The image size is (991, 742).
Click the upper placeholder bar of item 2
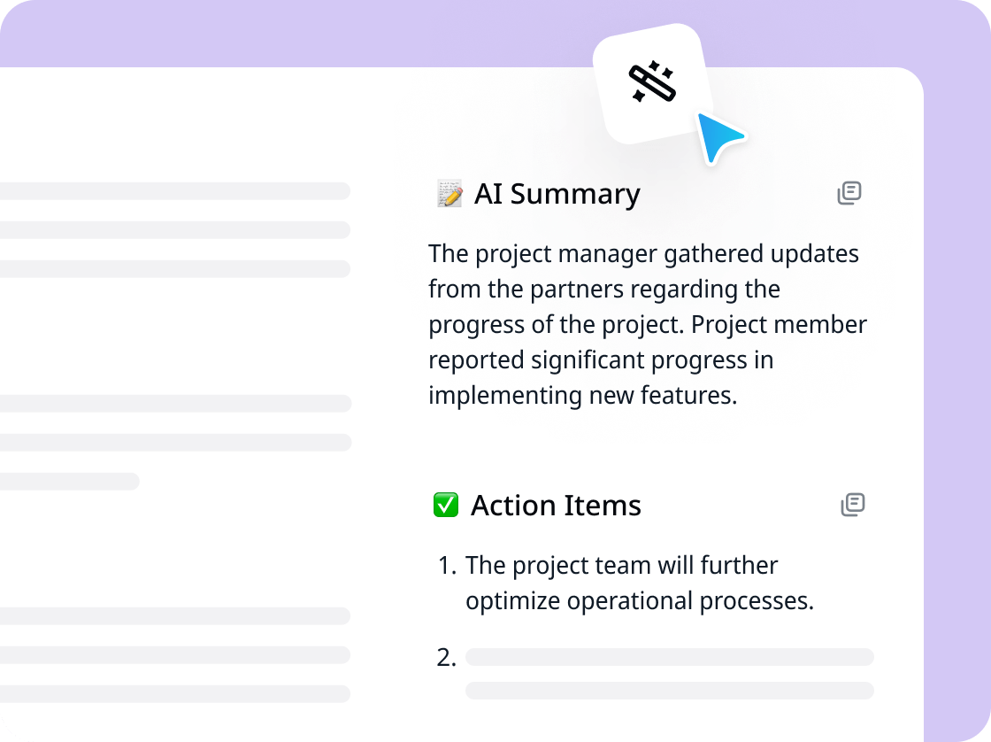point(669,657)
